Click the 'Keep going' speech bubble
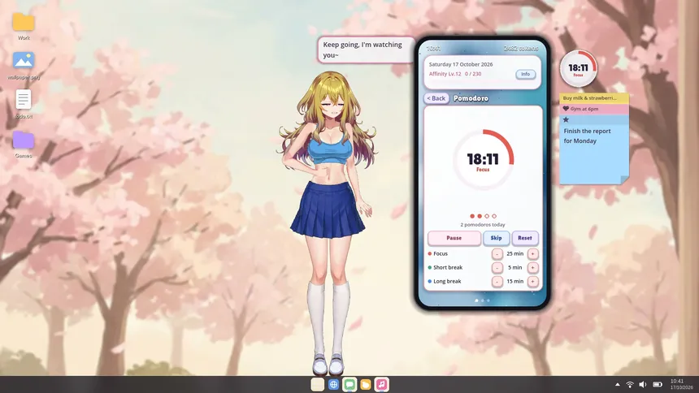This screenshot has width=699, height=393. tap(366, 50)
